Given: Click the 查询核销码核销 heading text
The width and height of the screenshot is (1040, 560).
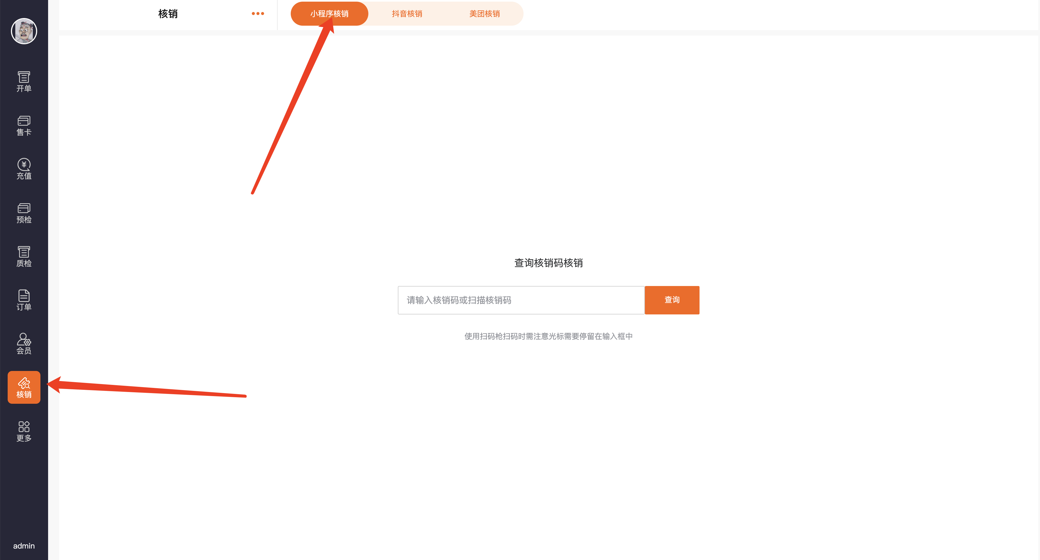Looking at the screenshot, I should tap(548, 263).
